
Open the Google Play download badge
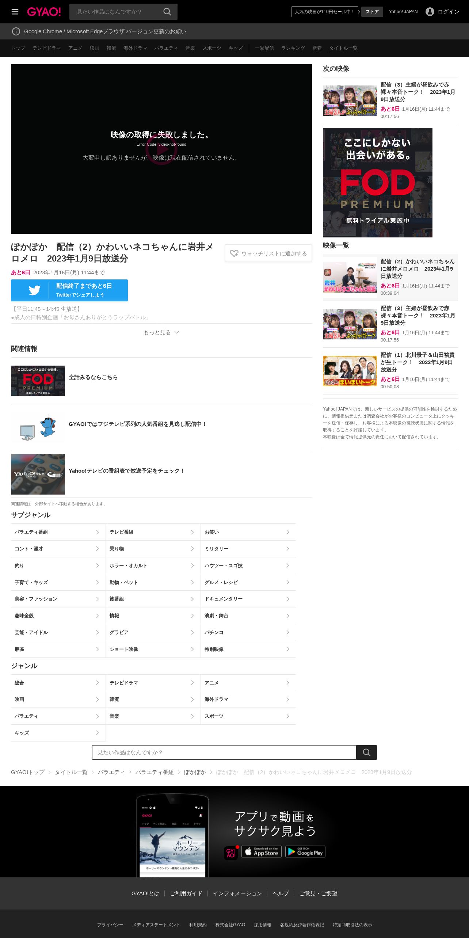point(305,852)
